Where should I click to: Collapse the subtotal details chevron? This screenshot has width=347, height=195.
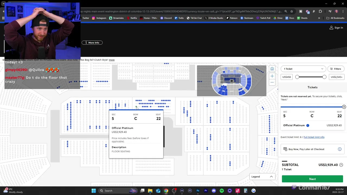pyautogui.click(x=341, y=165)
